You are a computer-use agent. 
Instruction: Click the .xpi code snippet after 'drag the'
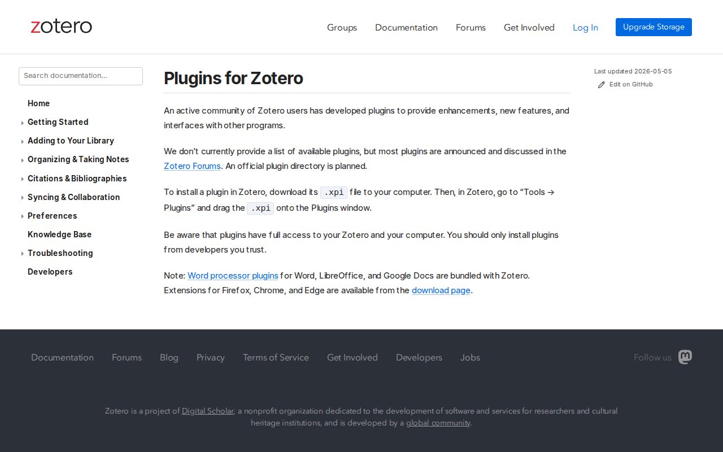click(x=260, y=208)
